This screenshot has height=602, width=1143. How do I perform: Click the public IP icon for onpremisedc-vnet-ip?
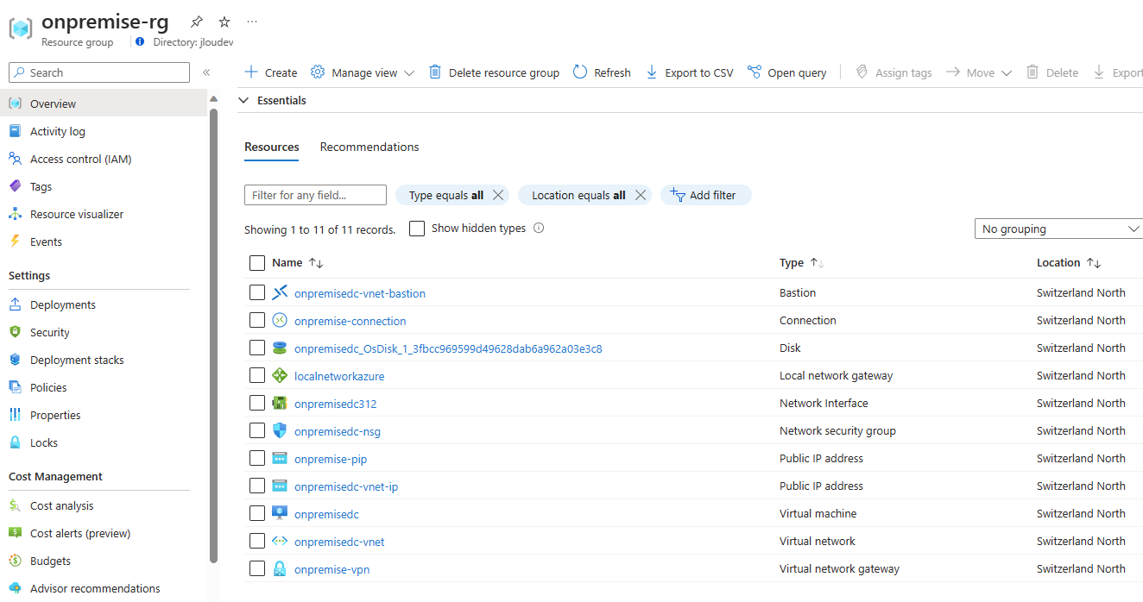tap(280, 486)
